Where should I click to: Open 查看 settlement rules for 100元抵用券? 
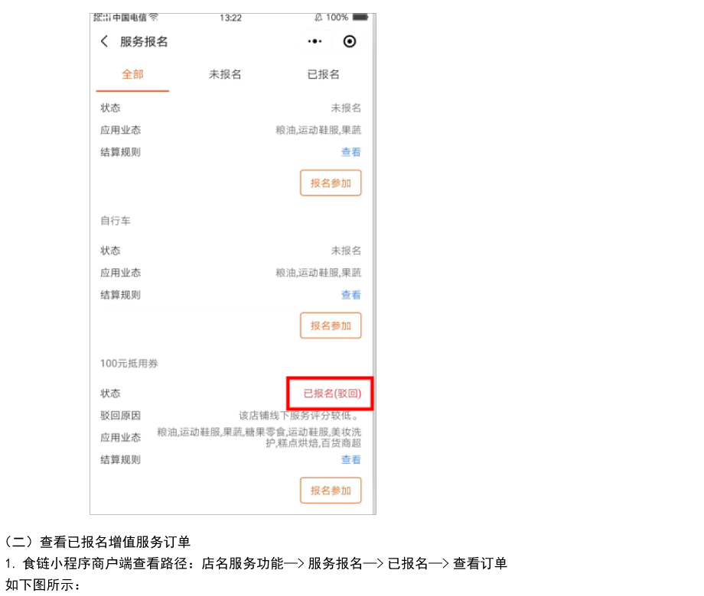click(x=351, y=459)
